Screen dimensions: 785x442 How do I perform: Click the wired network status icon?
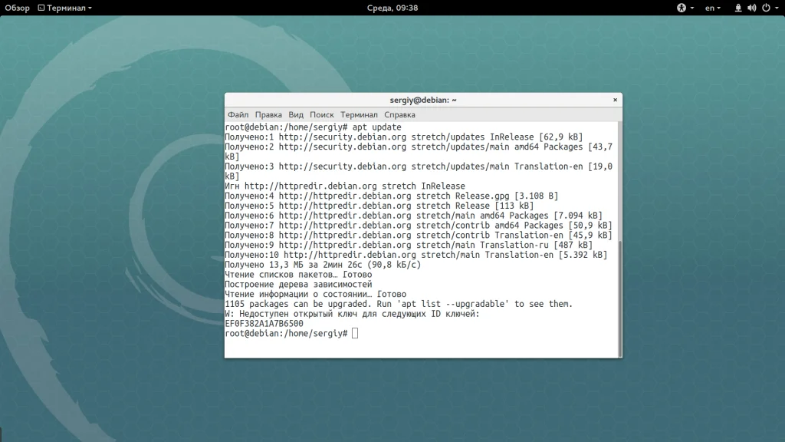pyautogui.click(x=739, y=8)
